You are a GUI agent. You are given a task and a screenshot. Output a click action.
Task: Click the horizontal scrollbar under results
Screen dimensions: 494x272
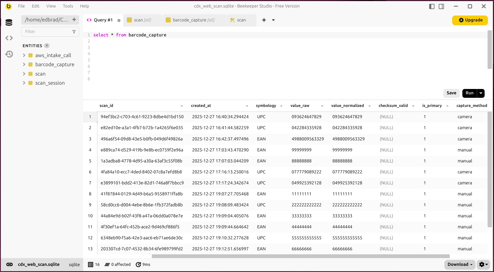300,256
